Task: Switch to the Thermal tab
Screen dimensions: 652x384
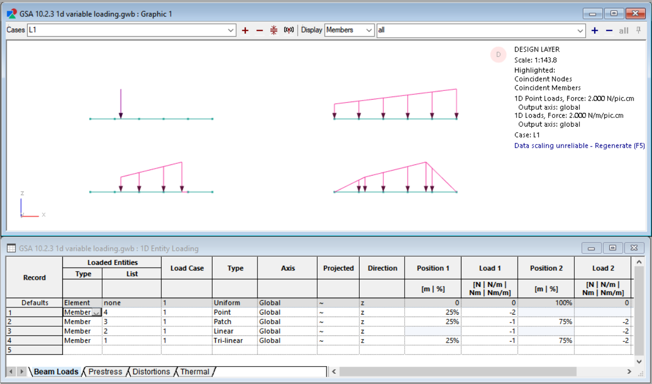Action: tap(195, 372)
